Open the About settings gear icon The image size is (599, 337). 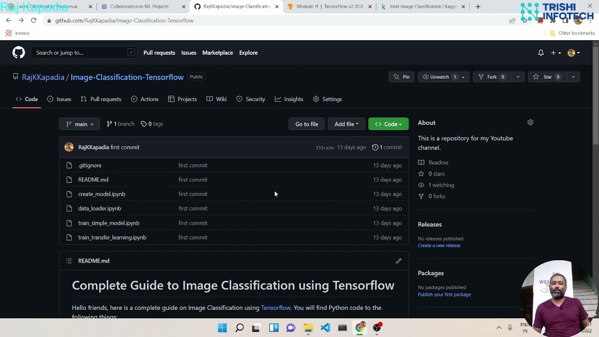(530, 123)
